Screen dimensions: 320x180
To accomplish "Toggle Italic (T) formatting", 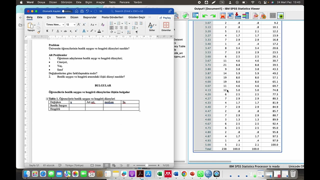I will coord(52,31).
